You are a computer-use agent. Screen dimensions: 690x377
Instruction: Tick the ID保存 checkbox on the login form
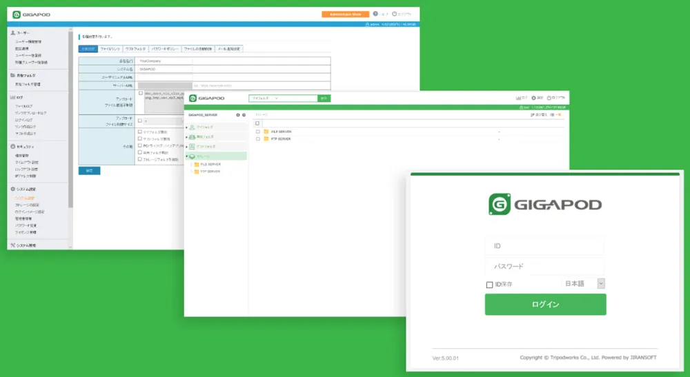(x=489, y=285)
